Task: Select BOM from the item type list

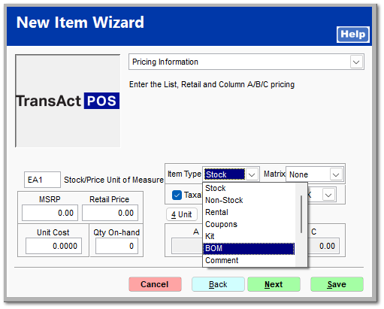Action: (249, 248)
